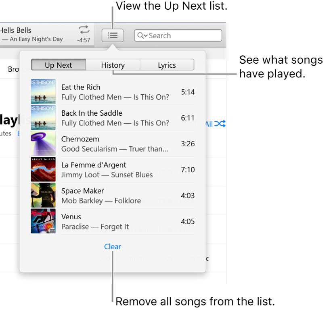Open the Up Next list button
The height and width of the screenshot is (310, 333).
click(x=113, y=35)
